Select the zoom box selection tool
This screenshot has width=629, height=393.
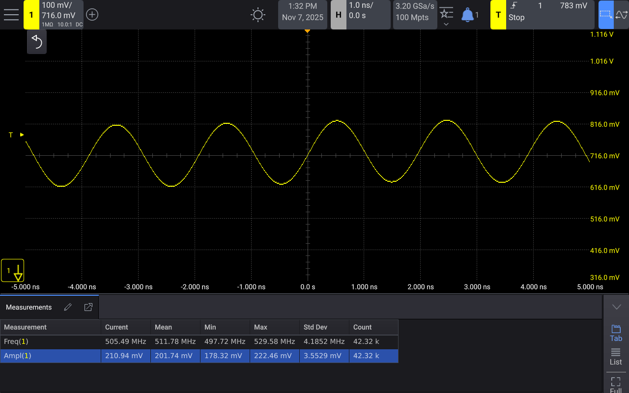(x=606, y=15)
